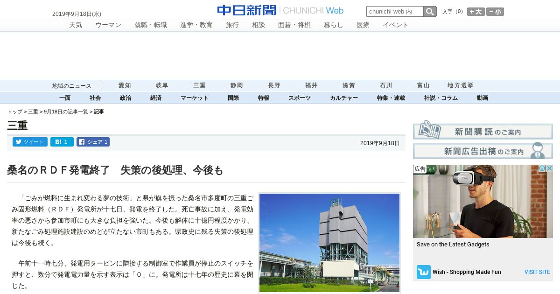Viewport: 560px width, 294px height.
Task: Open the 旅行 section
Action: pyautogui.click(x=232, y=25)
